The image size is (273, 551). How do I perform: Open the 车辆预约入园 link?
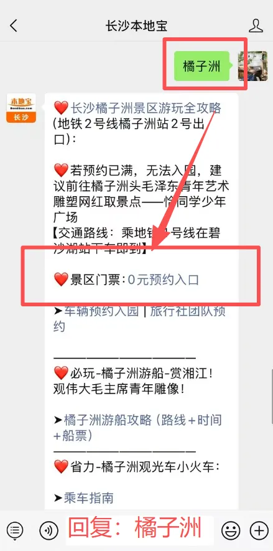[101, 311]
